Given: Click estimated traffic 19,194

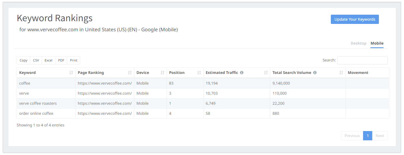Looking at the screenshot, I should click(x=212, y=83).
